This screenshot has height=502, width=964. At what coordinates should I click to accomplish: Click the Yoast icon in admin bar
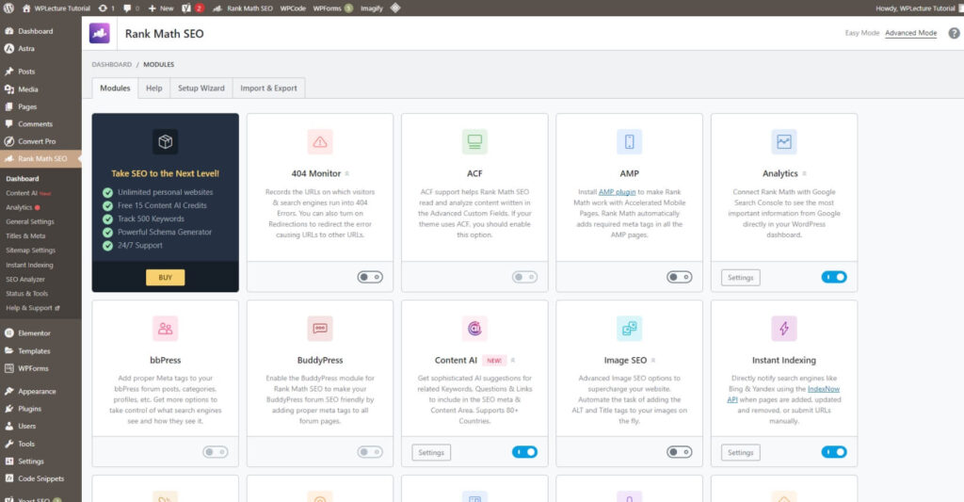(x=186, y=8)
